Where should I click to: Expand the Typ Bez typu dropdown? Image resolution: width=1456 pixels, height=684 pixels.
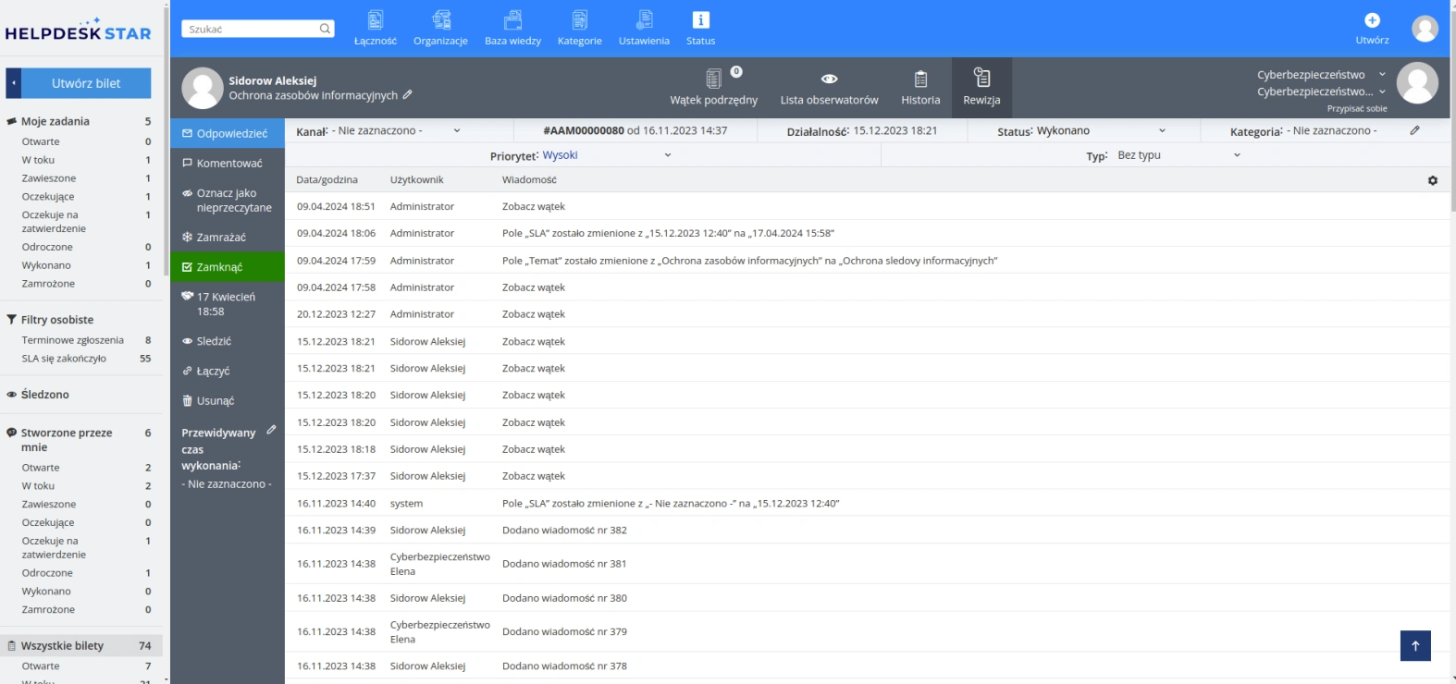click(1163, 155)
